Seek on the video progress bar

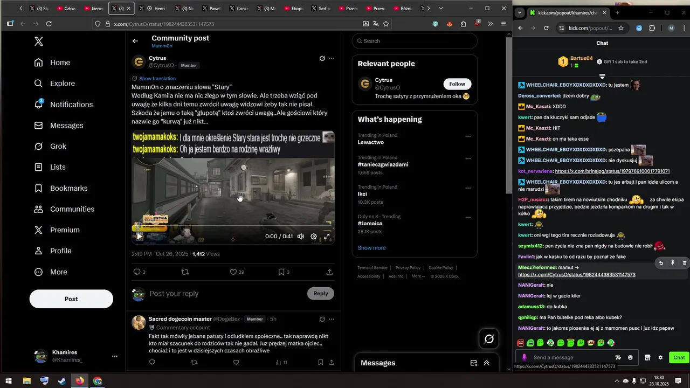(233, 226)
